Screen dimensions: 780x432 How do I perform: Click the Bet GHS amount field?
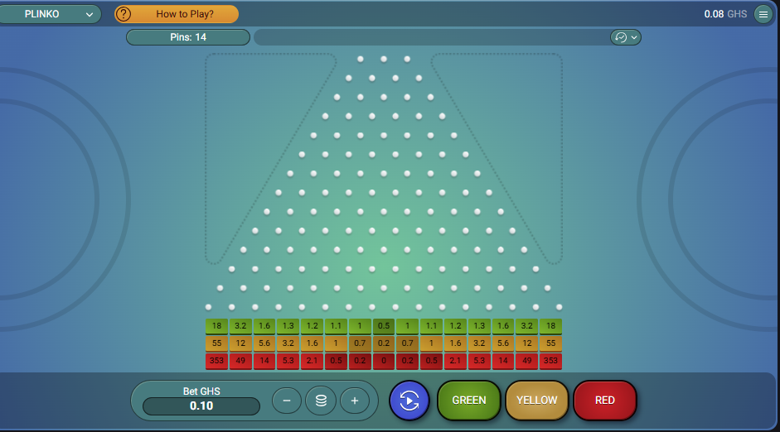(x=201, y=406)
